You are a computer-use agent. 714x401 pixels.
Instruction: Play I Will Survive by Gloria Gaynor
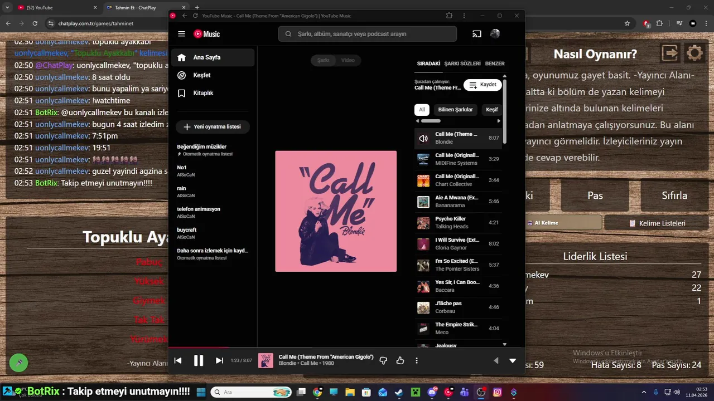click(x=458, y=244)
